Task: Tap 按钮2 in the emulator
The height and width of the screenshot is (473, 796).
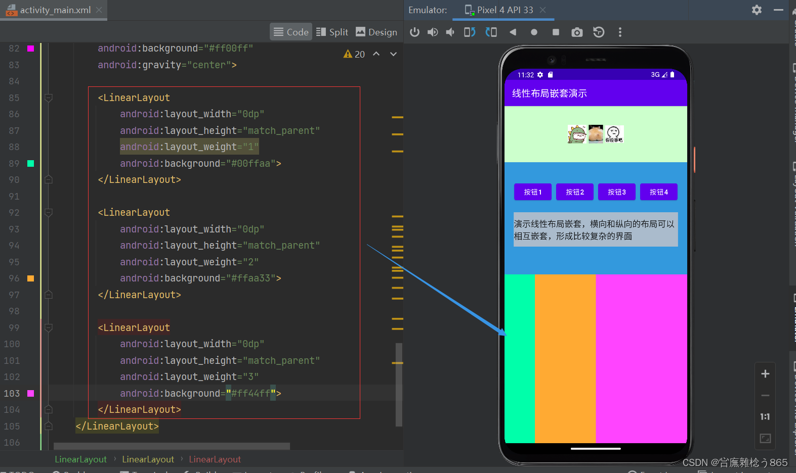Action: 575,192
